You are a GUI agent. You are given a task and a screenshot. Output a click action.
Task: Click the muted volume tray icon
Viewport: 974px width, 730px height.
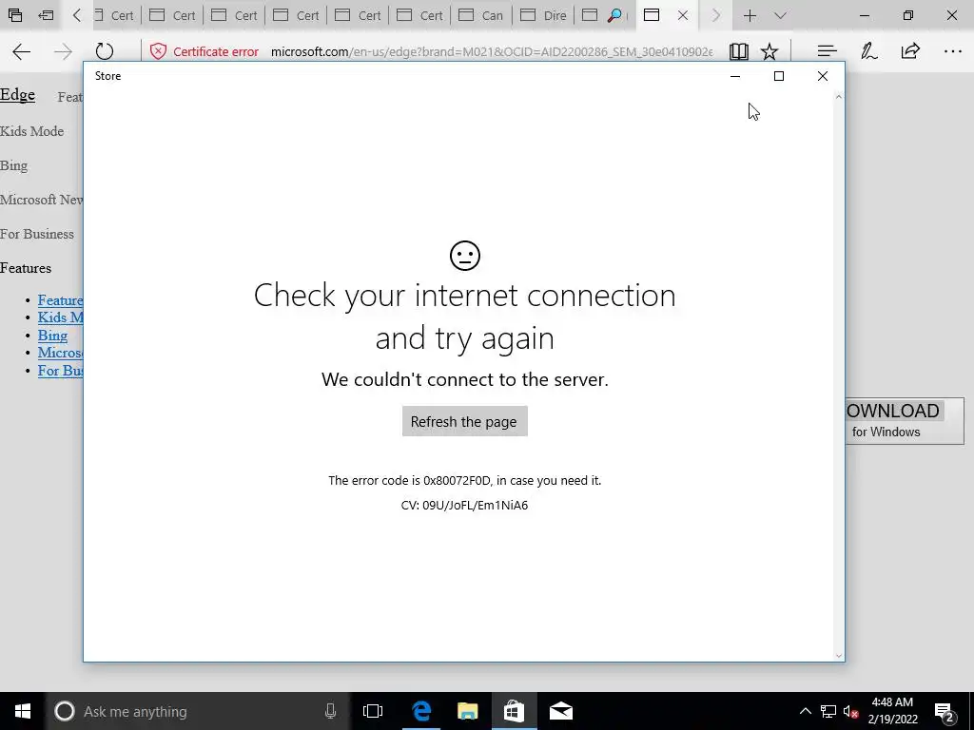click(850, 711)
